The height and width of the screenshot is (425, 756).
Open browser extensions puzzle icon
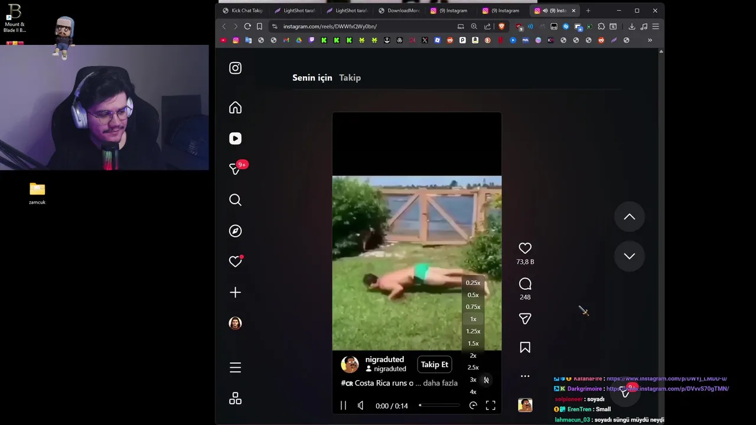(601, 27)
